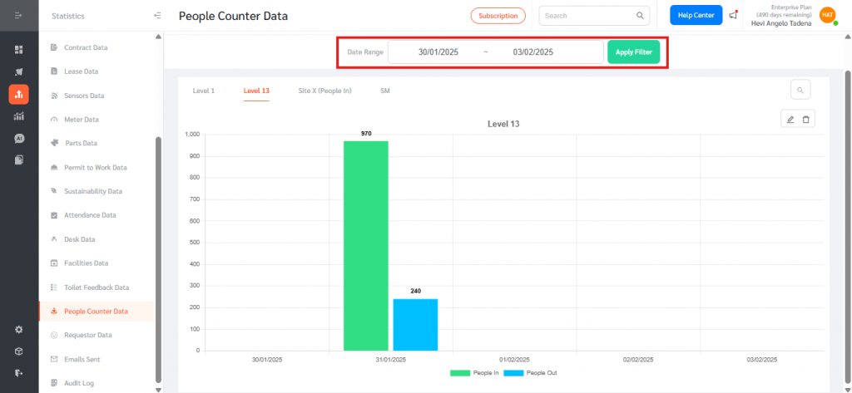
Task: Open the Help Center
Action: 696,16
